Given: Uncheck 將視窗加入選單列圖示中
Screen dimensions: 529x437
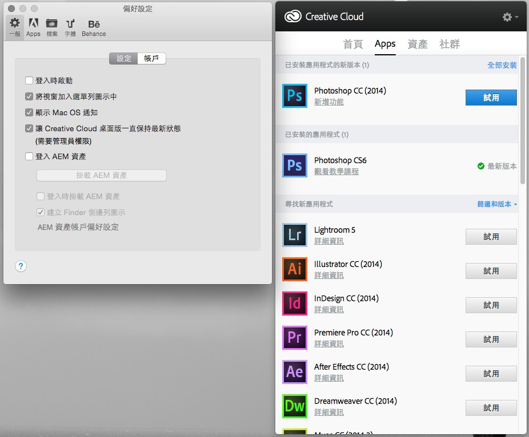Looking at the screenshot, I should click(29, 96).
